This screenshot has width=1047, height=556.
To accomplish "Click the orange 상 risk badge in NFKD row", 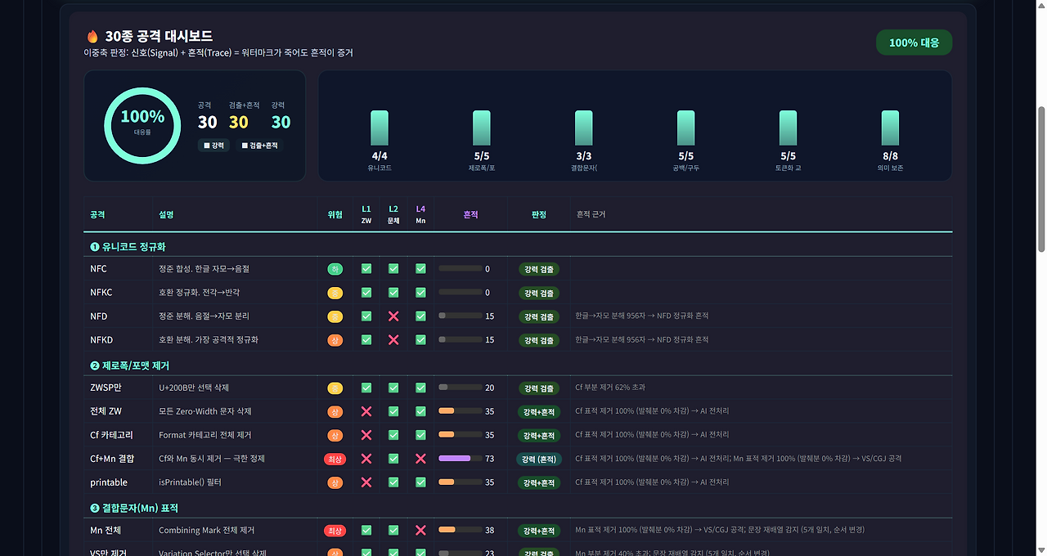I will click(335, 339).
